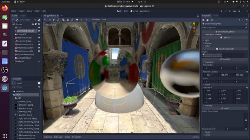Screen dimensions: 250x140
Task: Save resource icon in Inspector
Action: click(212, 20)
